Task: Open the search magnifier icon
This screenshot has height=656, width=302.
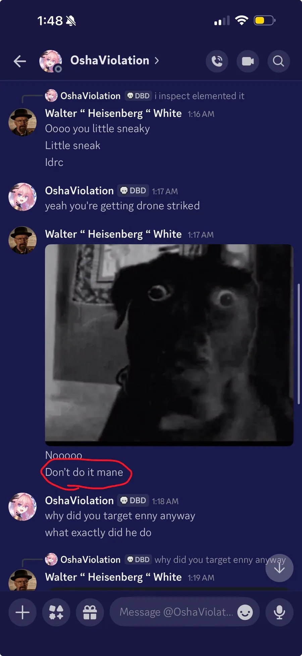Action: coord(279,61)
